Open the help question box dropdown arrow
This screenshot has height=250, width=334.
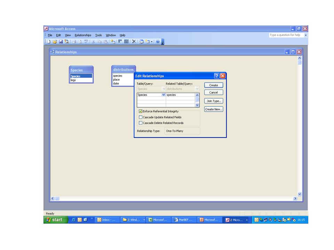(x=306, y=35)
